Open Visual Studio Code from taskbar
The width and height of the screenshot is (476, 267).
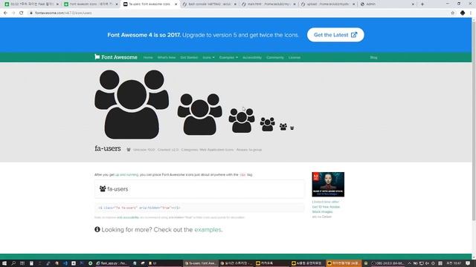[65, 263]
